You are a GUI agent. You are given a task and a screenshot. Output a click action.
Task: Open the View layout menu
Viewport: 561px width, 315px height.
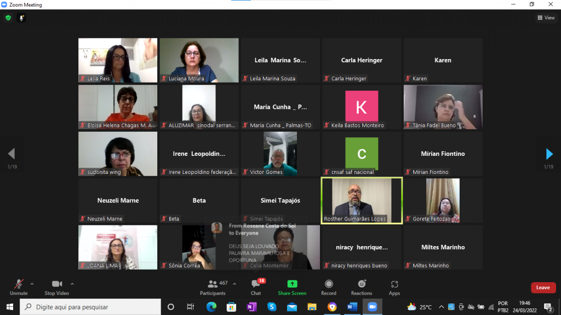point(546,17)
